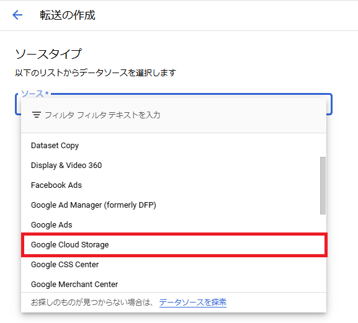Select Dataset Copy from the list
358x323 pixels.
(x=174, y=146)
